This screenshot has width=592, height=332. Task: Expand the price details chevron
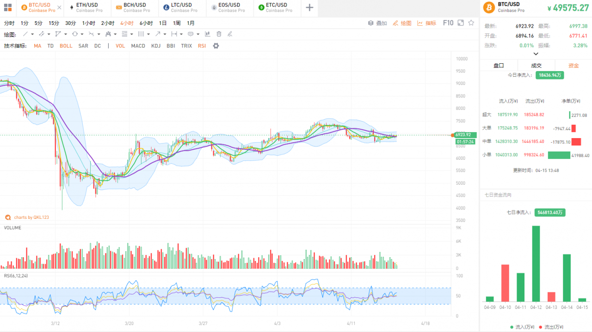click(536, 54)
